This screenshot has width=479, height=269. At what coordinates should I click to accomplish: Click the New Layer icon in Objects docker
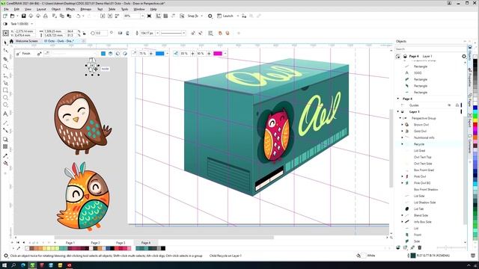(x=398, y=247)
